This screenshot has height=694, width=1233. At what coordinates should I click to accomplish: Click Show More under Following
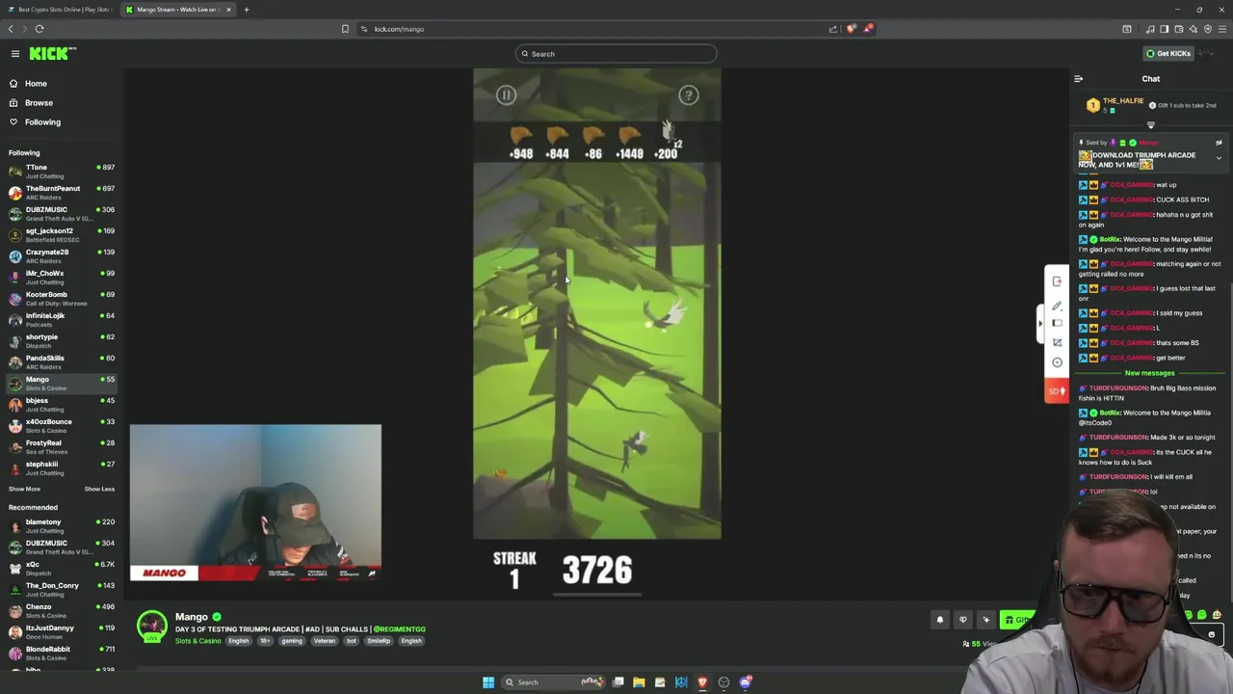[x=24, y=489]
